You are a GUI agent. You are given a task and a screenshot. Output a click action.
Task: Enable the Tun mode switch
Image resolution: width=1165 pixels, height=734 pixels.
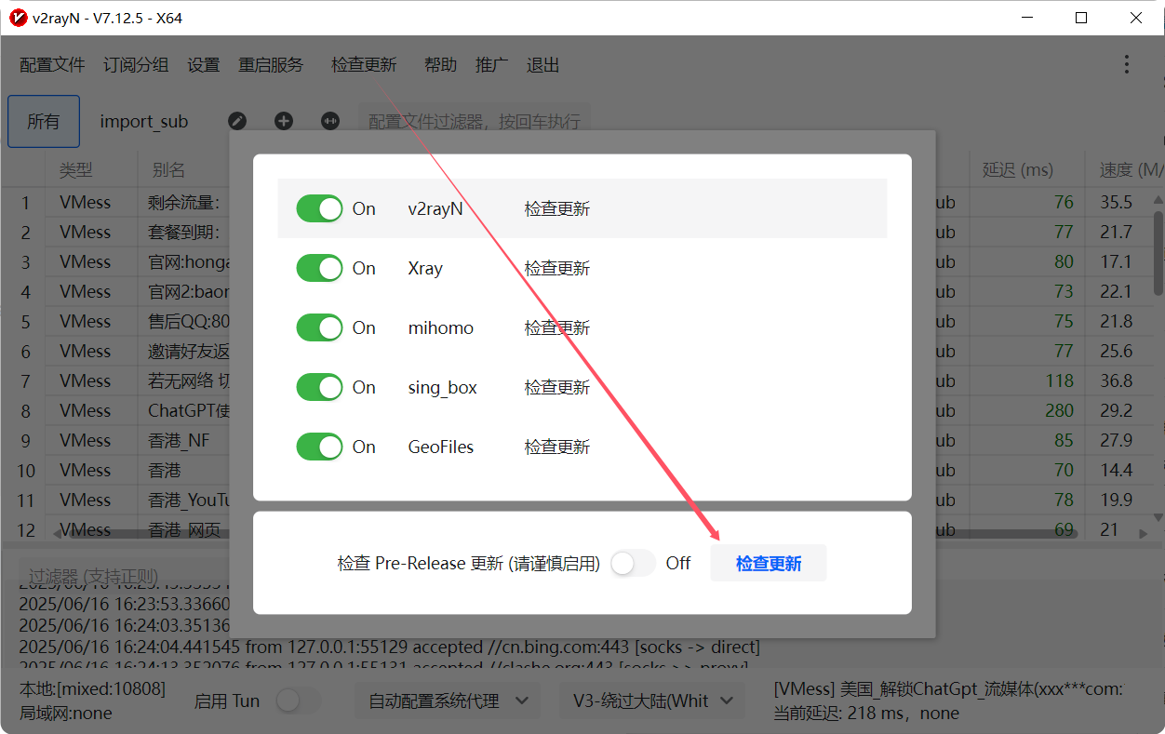point(298,701)
